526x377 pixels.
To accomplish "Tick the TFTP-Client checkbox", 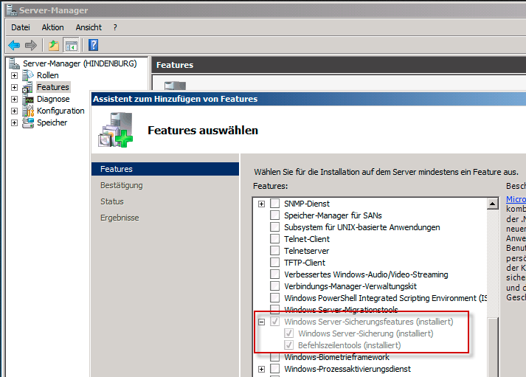I will tap(274, 263).
